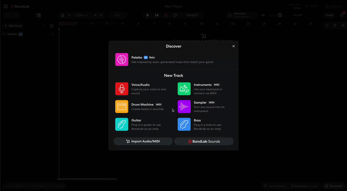The image size is (347, 191).
Task: Open the Palette AI loop generator
Action: pyautogui.click(x=122, y=60)
